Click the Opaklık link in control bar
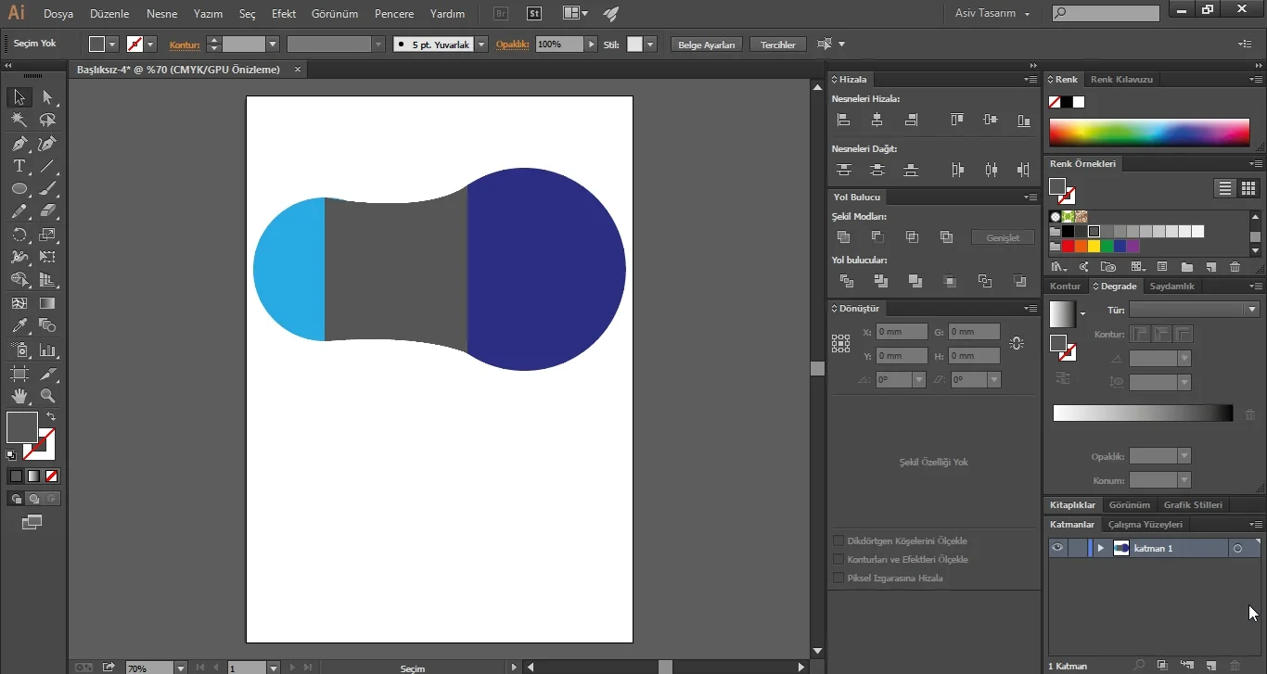The image size is (1267, 674). click(512, 45)
